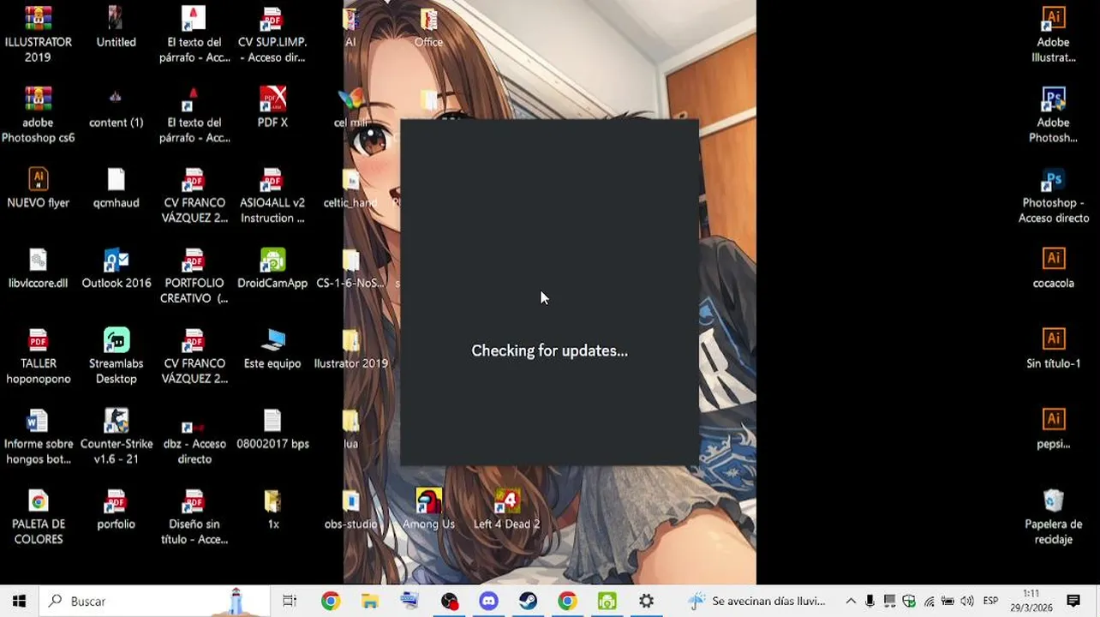Screen dimensions: 1100x617
Task: Open the weather widget Se avecinan días lluvi...
Action: click(757, 602)
